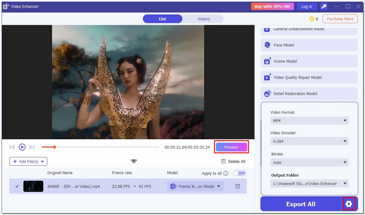Click the Export All button
The image size is (365, 215).
[301, 204]
